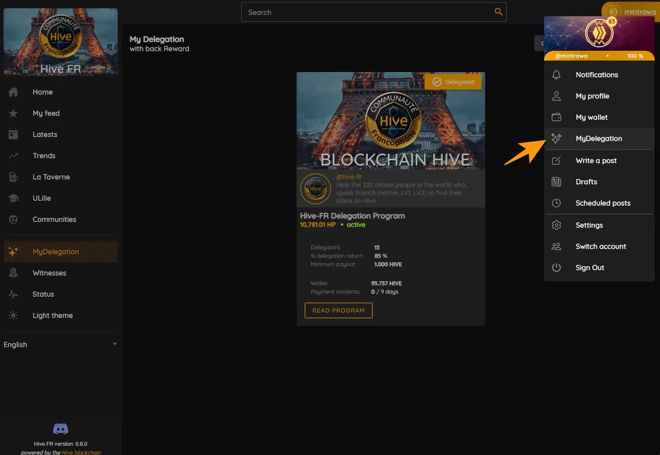Image resolution: width=660 pixels, height=455 pixels.
Task: Open Communities in the sidebar
Action: (61, 220)
